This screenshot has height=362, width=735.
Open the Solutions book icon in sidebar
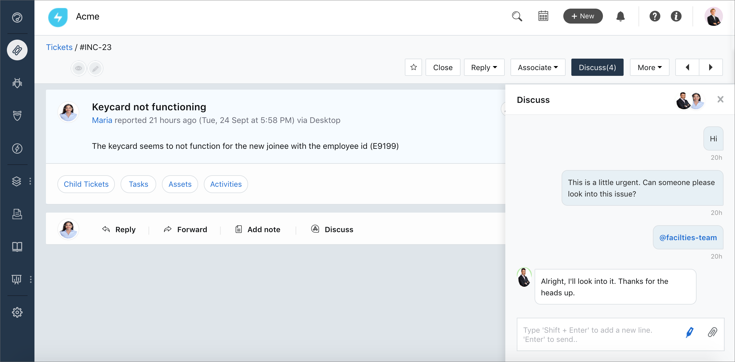coord(17,247)
